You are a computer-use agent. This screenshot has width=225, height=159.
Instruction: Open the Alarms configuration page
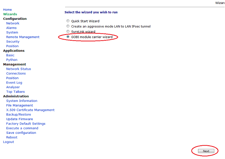click(11, 28)
